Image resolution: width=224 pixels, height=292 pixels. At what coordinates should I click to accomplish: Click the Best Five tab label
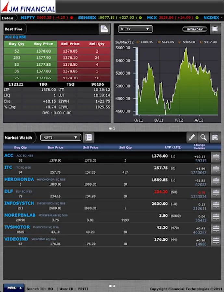13,29
